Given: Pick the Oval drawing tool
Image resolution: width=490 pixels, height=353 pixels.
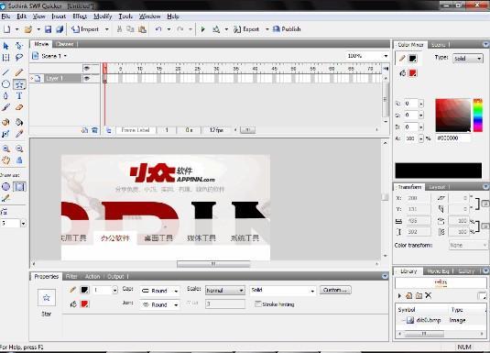Looking at the screenshot, I should [x=5, y=84].
